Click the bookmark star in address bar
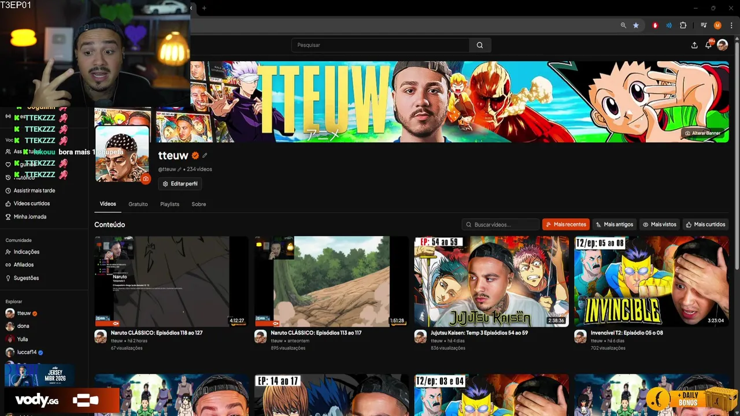This screenshot has height=416, width=740. click(x=636, y=25)
